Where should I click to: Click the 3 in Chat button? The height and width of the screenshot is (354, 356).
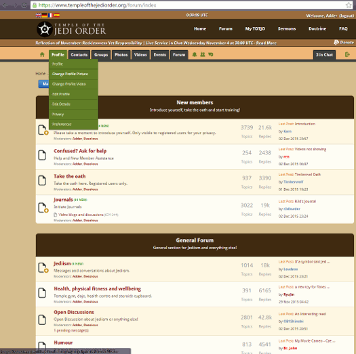(324, 55)
